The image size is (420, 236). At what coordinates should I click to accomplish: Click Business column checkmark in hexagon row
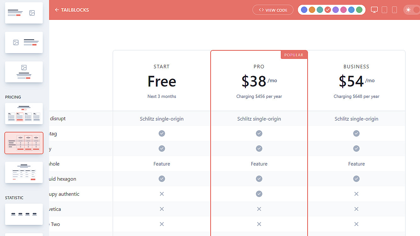(x=356, y=179)
